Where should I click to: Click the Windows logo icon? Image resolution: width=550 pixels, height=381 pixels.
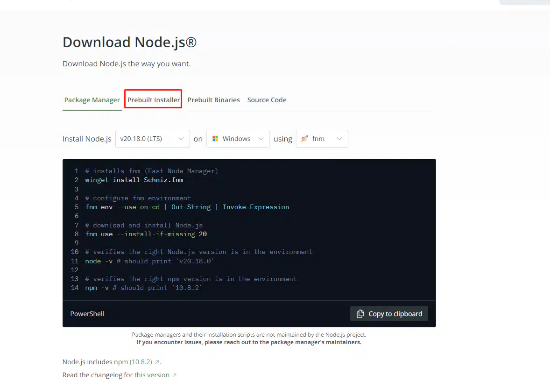coord(215,139)
